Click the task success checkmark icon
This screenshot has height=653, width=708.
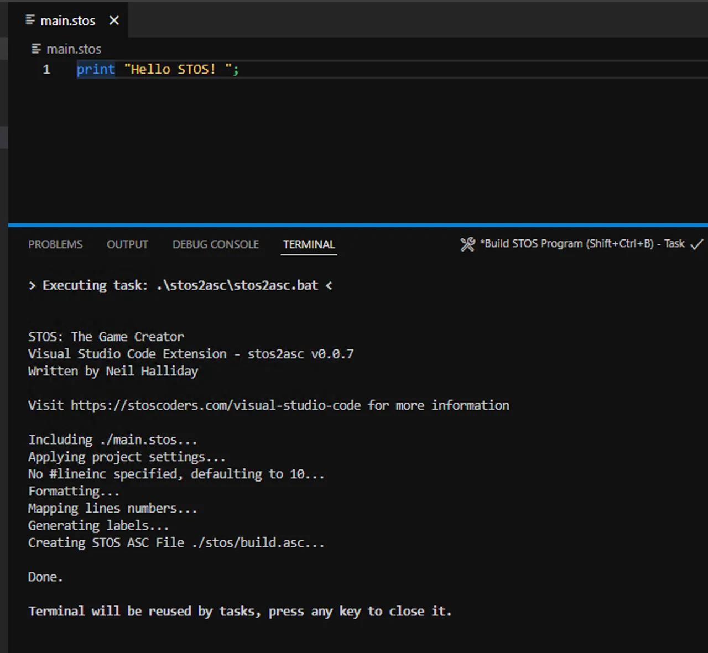(x=697, y=244)
